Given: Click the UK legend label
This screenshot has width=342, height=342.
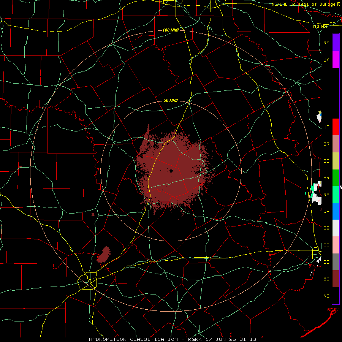Looking at the screenshot, I should point(326,60).
